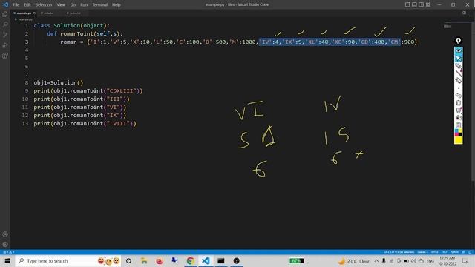Viewport: 475px width, 267px height.
Task: Pick the cyan color swatch in annotation toolbar
Action: coord(456,131)
